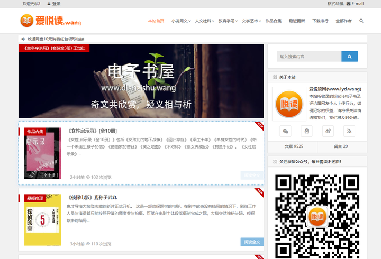Screen dimensions: 381x259
Task: Click the E-mail envelope link at top
Action: pos(355,4)
